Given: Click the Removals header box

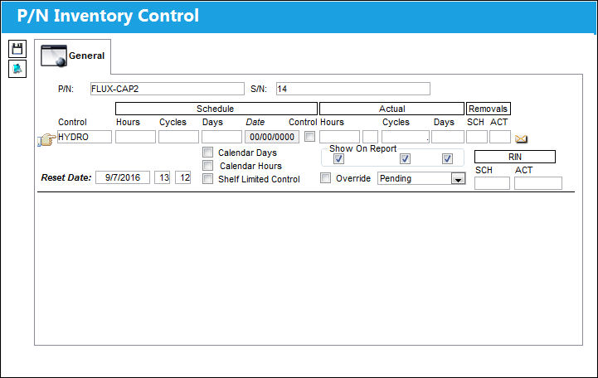Looking at the screenshot, I should click(489, 109).
